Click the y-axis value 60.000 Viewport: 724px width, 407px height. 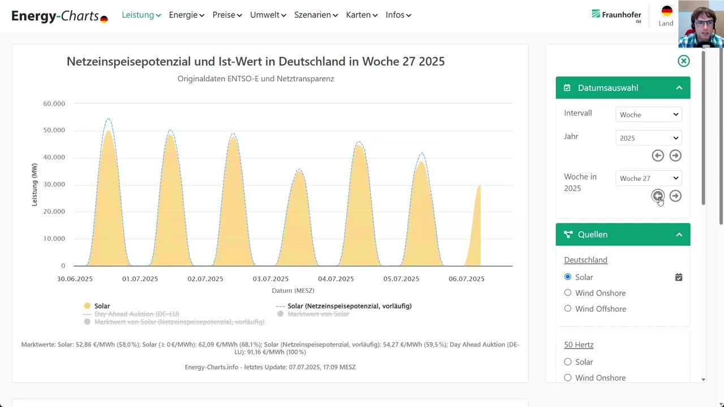click(54, 103)
